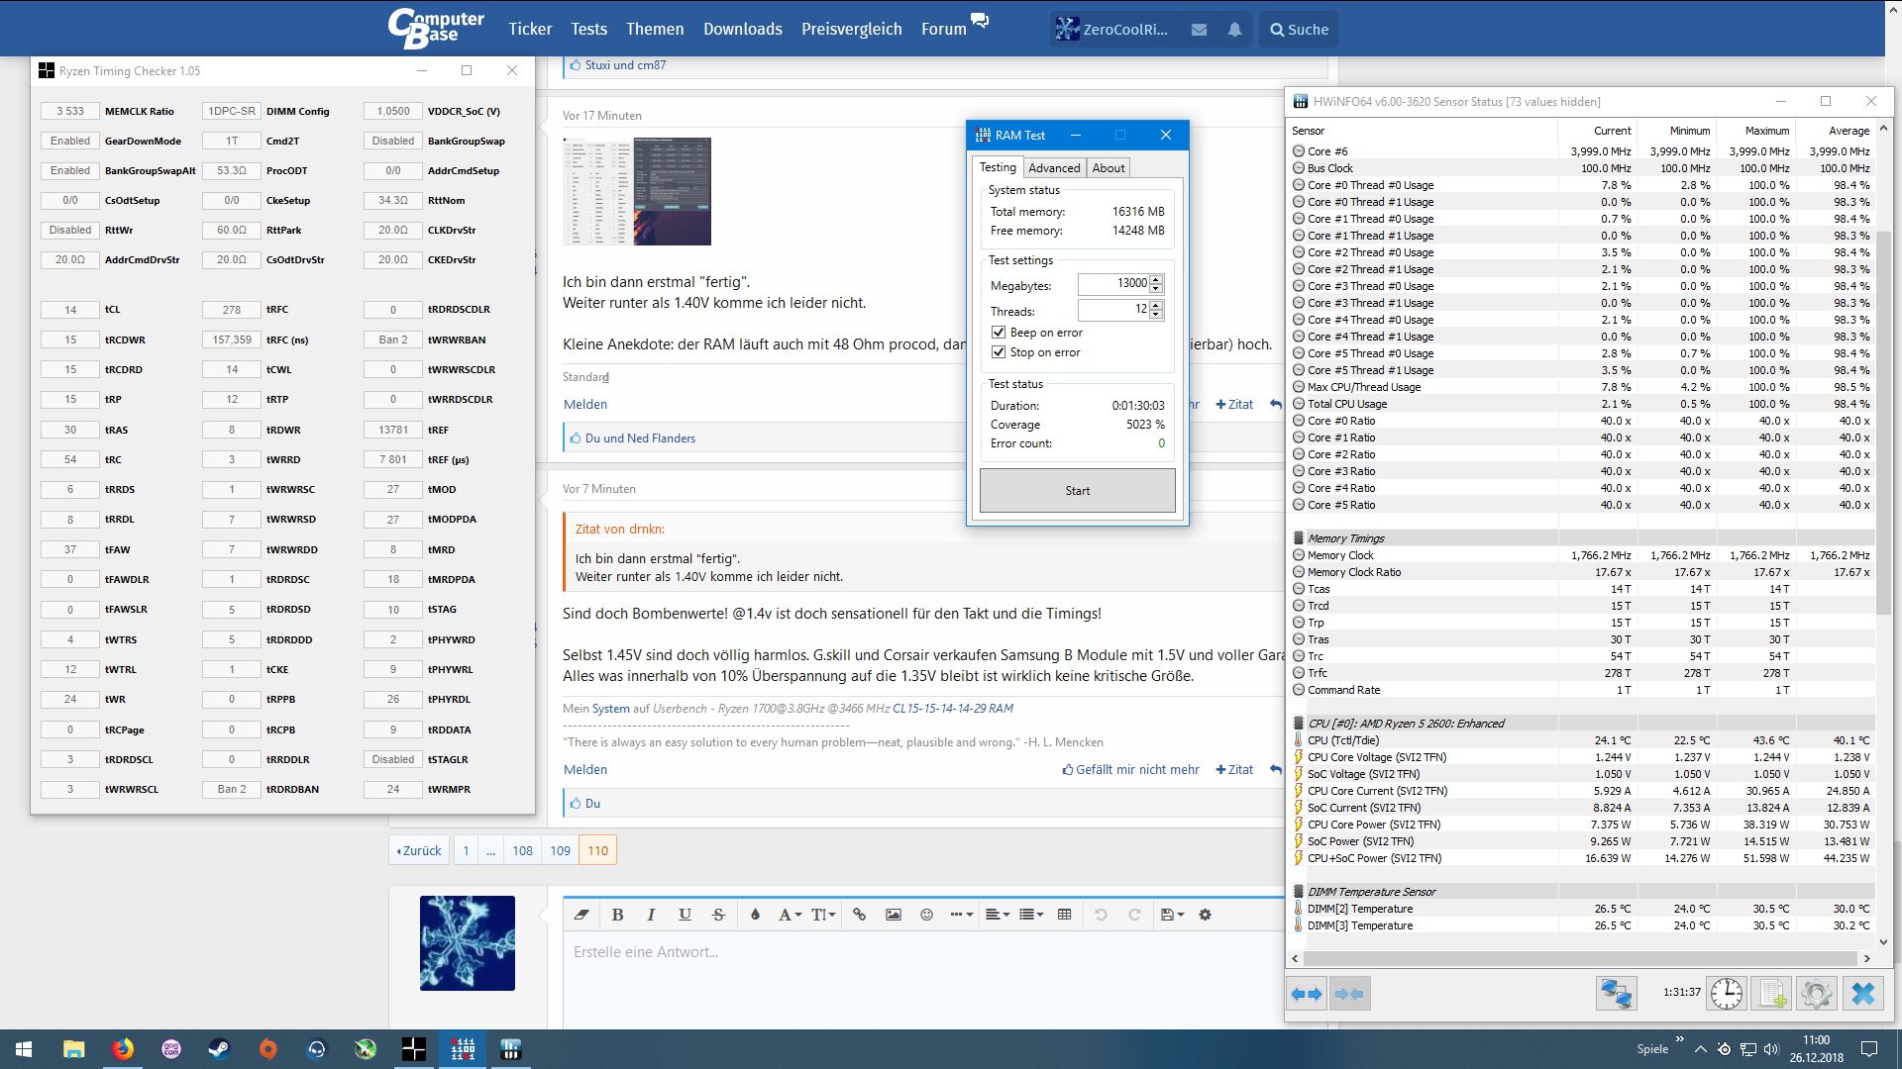This screenshot has width=1902, height=1069.
Task: Open save draft dropdown in editor
Action: click(x=1172, y=915)
